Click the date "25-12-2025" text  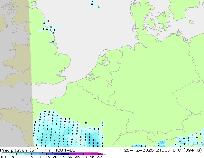(139, 150)
